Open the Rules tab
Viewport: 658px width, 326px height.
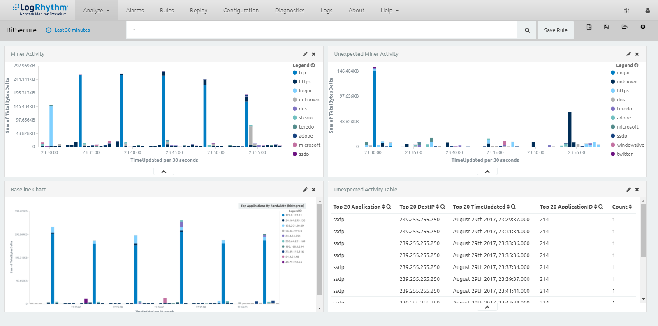pyautogui.click(x=167, y=10)
